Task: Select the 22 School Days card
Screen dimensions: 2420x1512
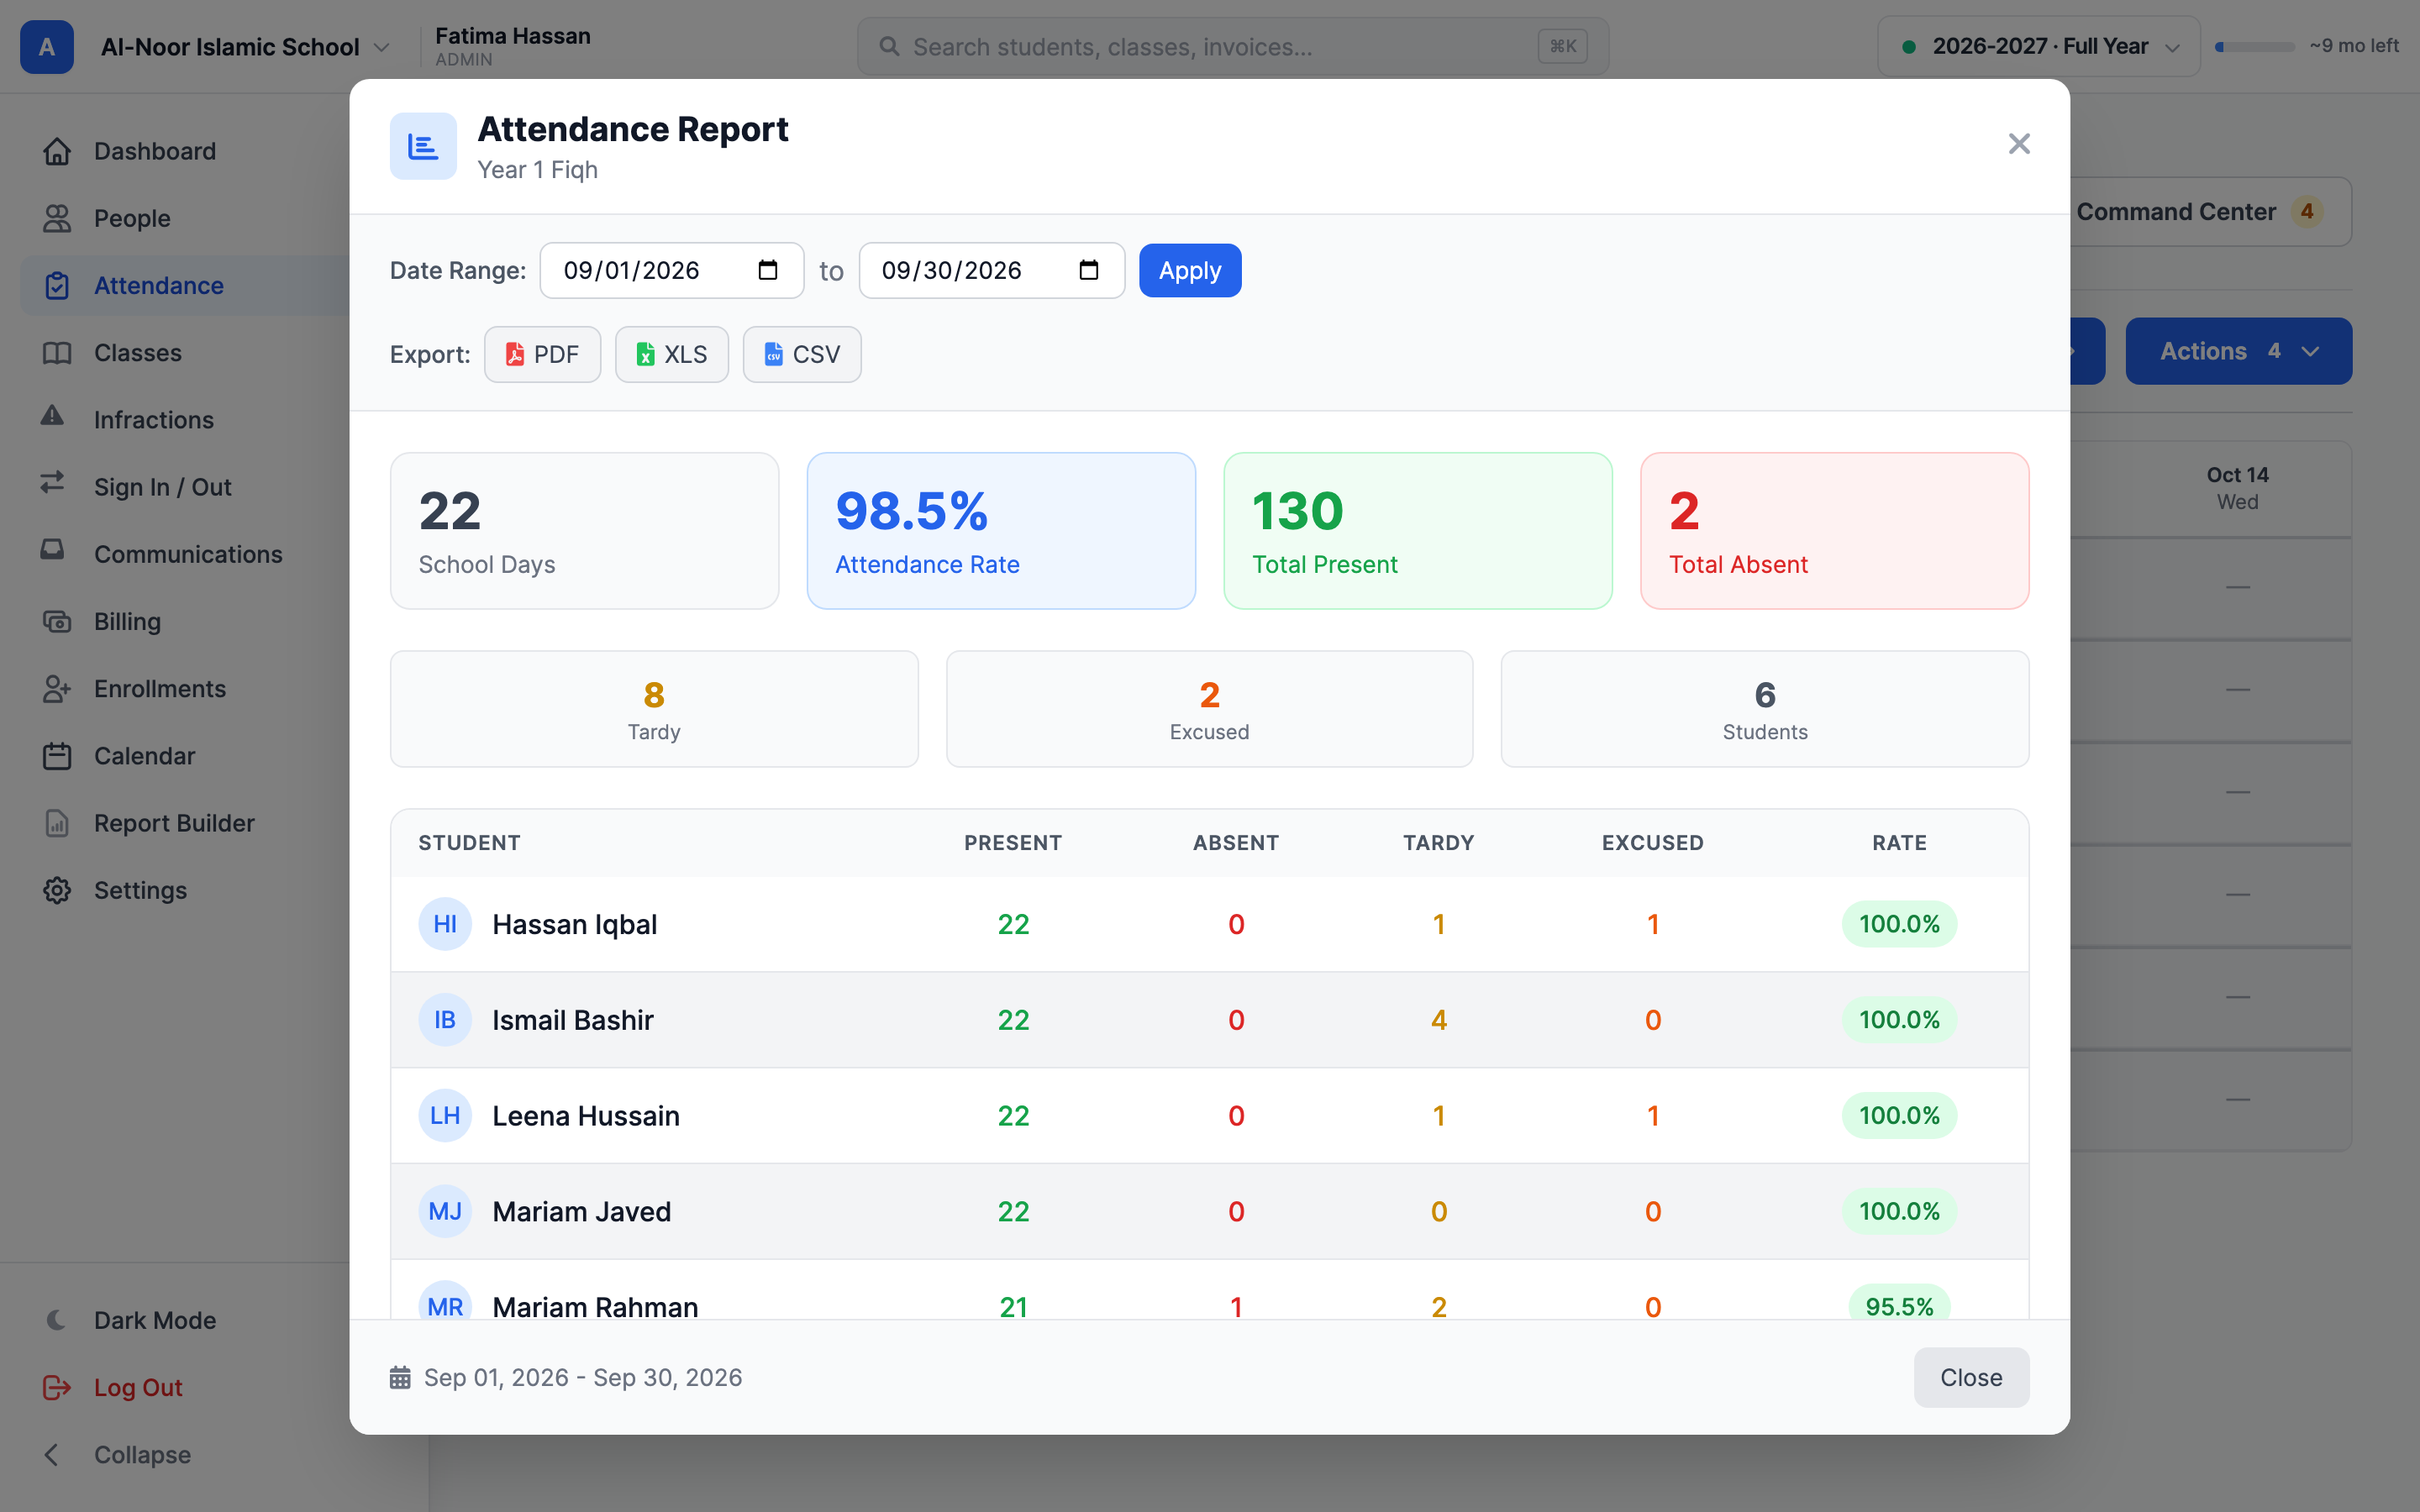Action: pos(584,531)
